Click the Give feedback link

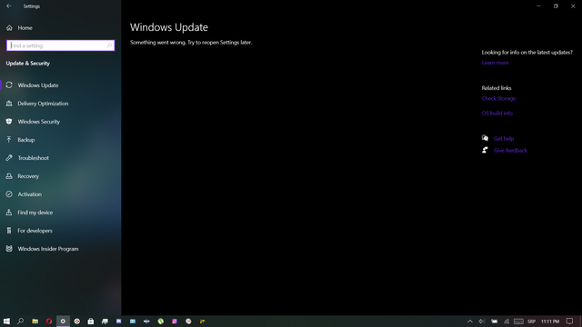[510, 151]
